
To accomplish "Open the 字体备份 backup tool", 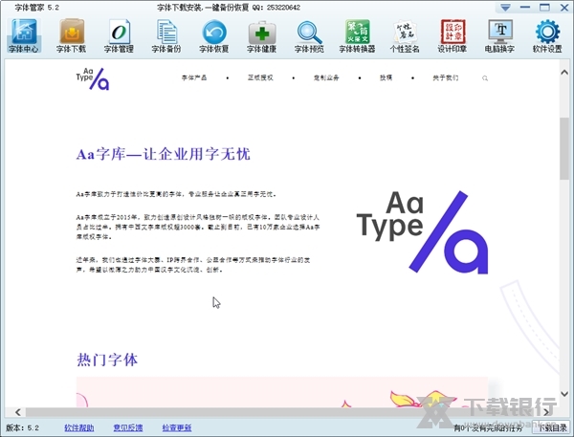I will (x=166, y=36).
